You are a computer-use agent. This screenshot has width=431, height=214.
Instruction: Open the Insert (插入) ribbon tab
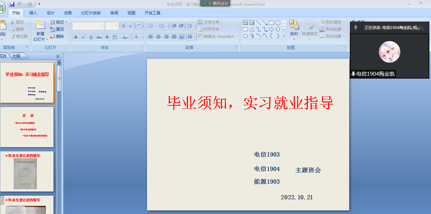(x=33, y=13)
